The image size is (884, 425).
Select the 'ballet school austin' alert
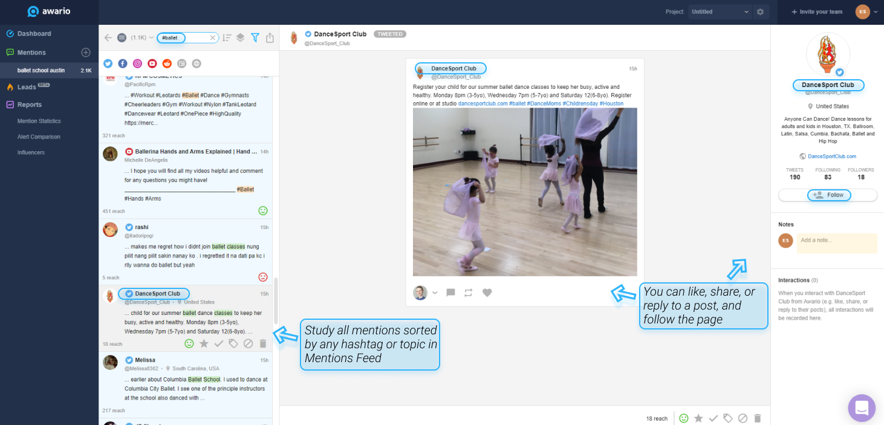[49, 71]
